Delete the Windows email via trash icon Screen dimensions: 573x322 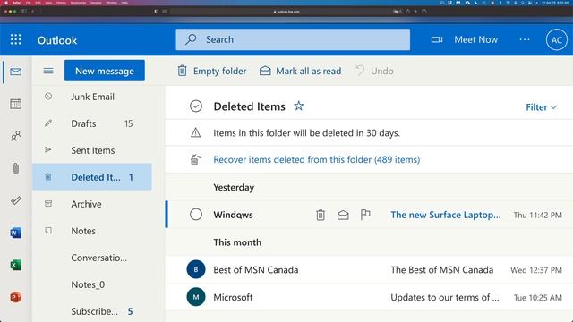(x=321, y=215)
